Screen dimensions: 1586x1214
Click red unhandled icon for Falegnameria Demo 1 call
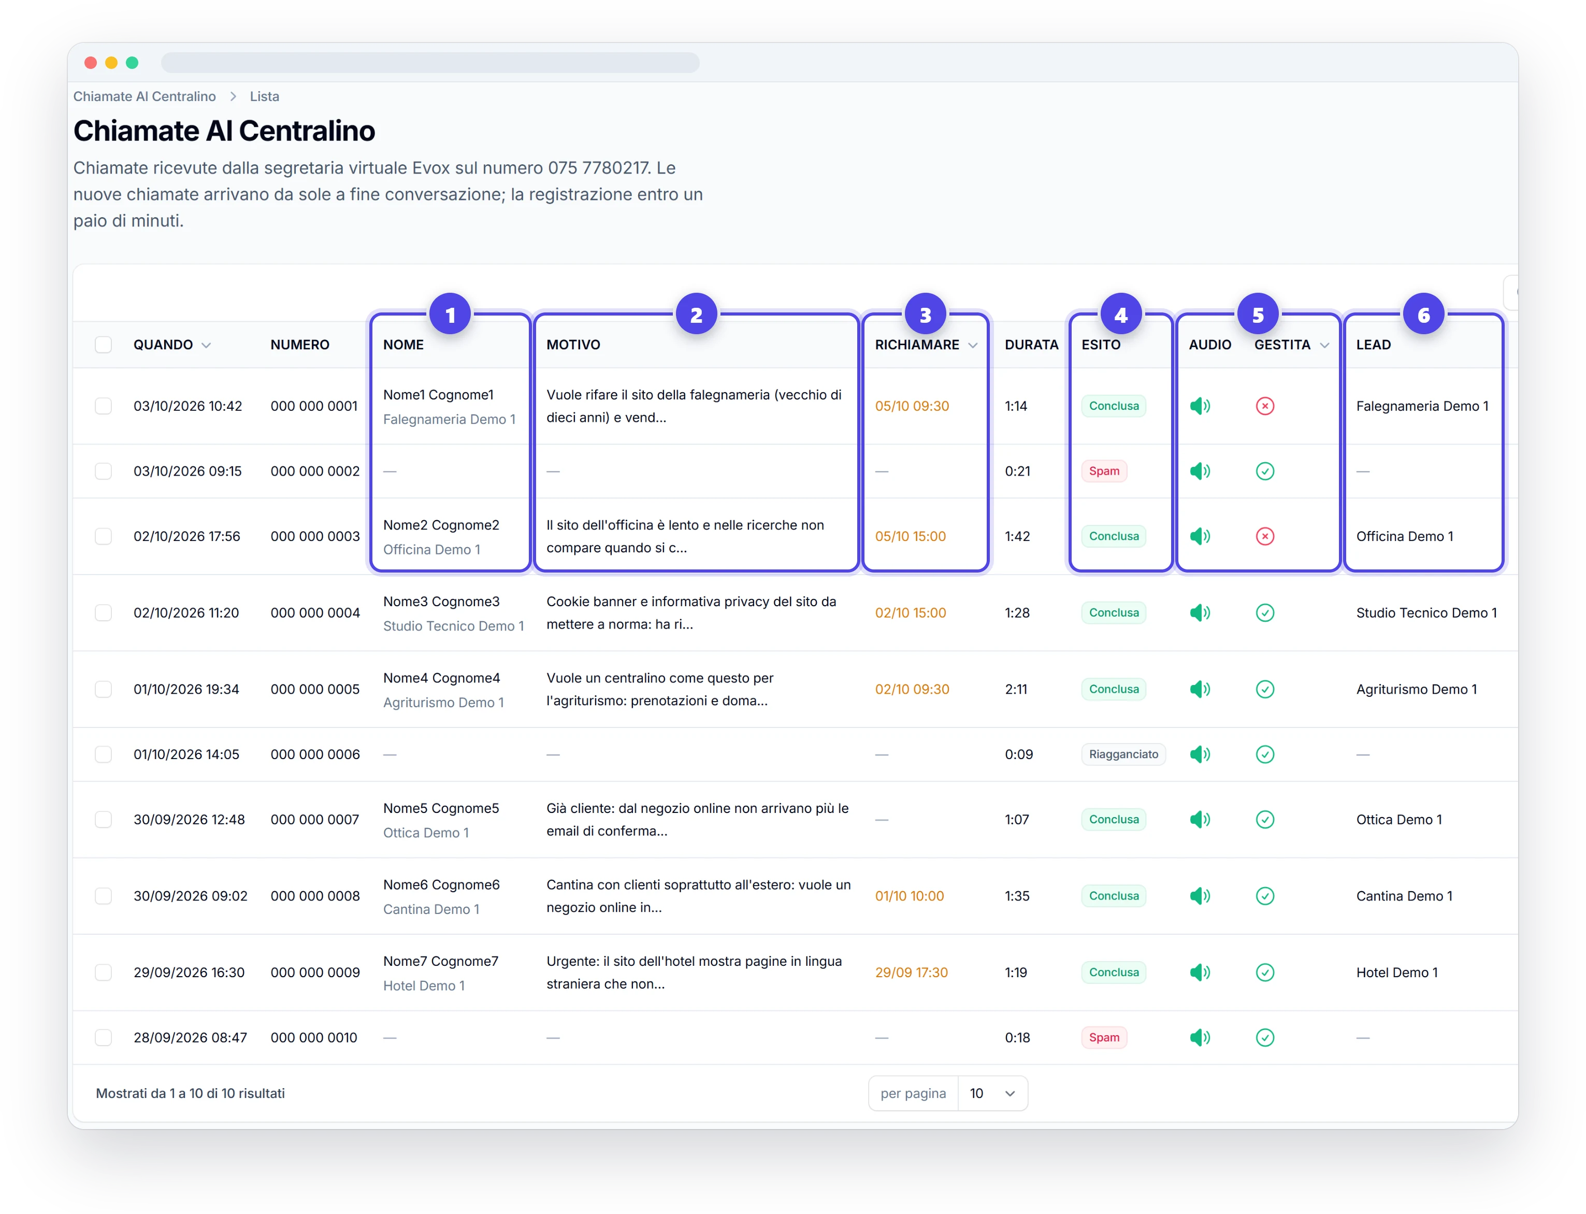coord(1265,406)
